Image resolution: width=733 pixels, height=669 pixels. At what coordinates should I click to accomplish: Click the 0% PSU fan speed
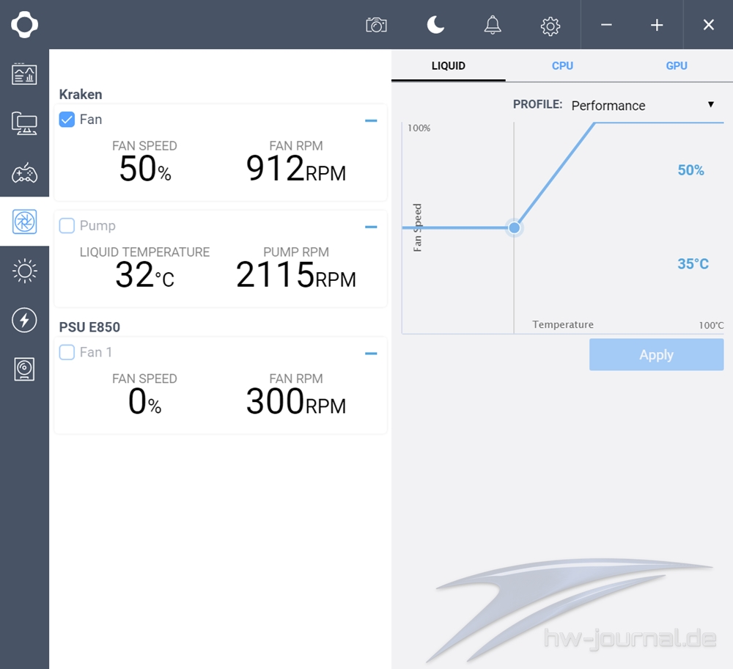coord(145,402)
